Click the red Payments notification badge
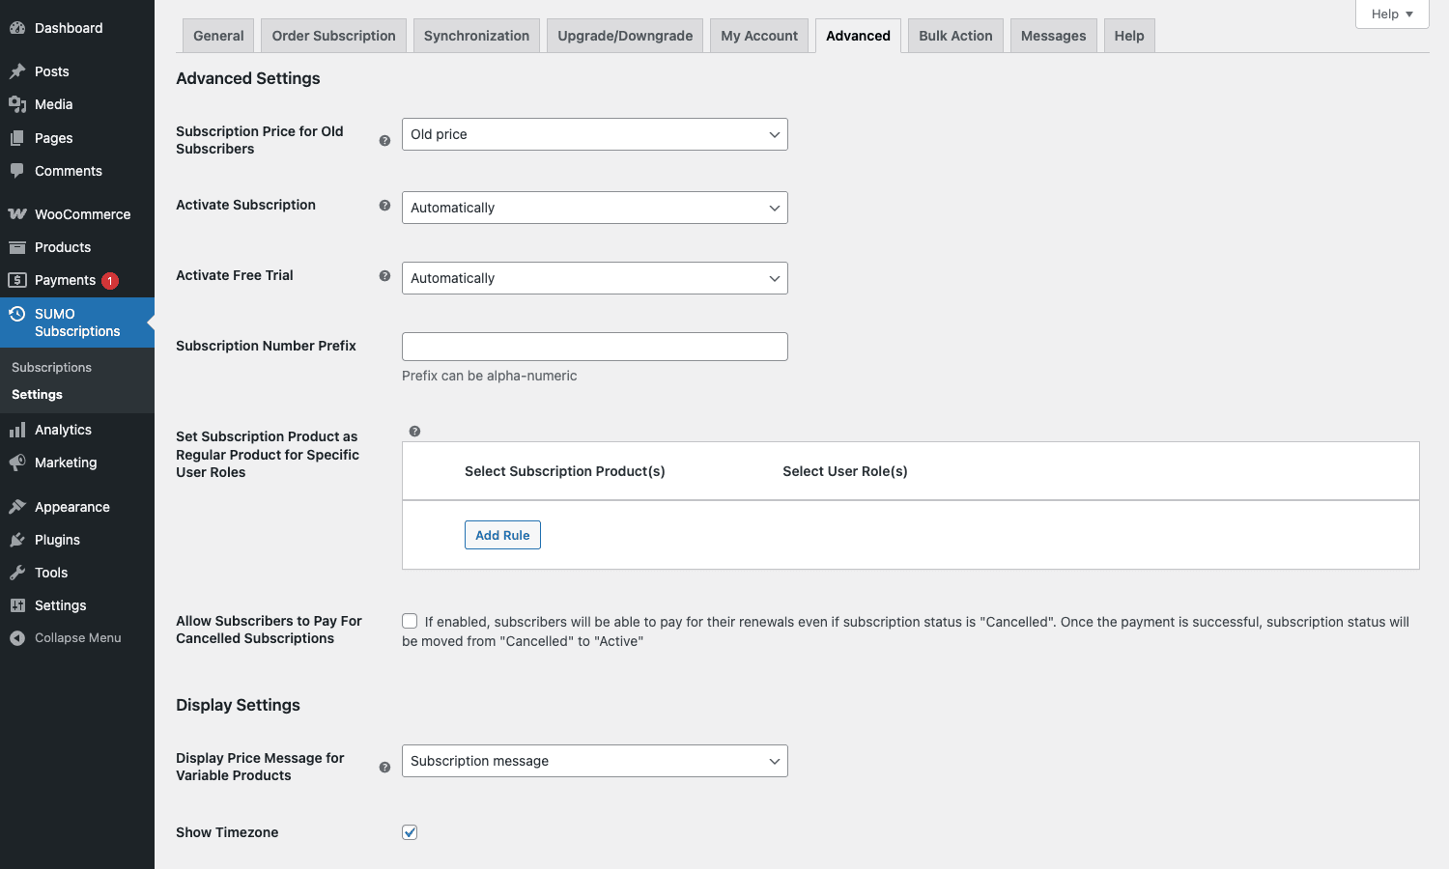The image size is (1449, 869). tap(110, 281)
